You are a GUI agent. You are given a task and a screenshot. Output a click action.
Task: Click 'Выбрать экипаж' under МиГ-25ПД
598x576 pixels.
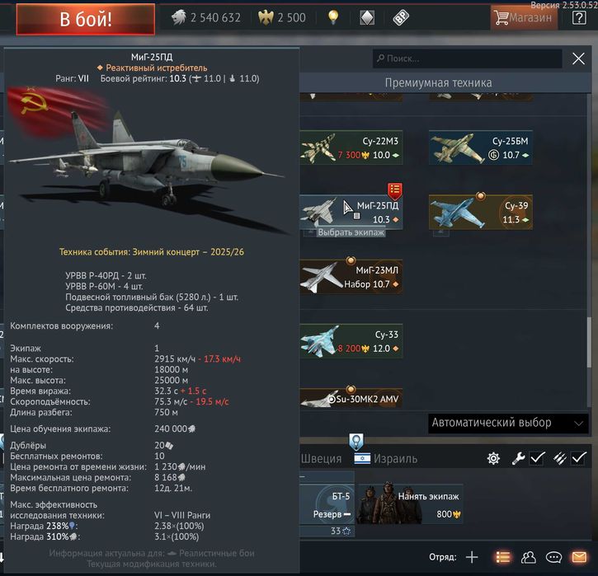351,232
